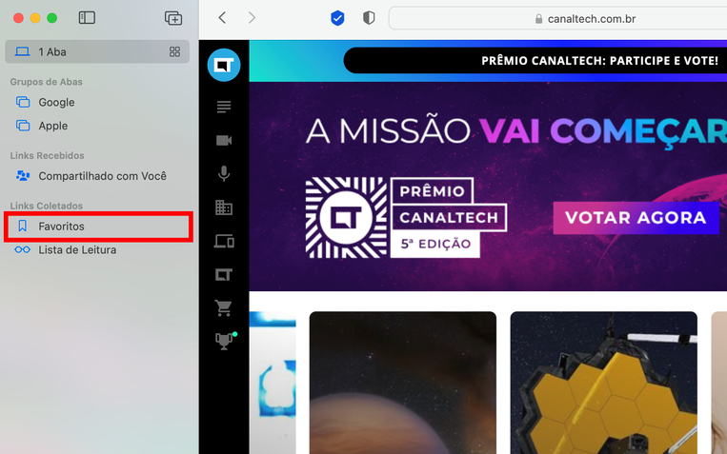Open the shopping cart offers icon
This screenshot has width=727, height=454.
tap(224, 307)
